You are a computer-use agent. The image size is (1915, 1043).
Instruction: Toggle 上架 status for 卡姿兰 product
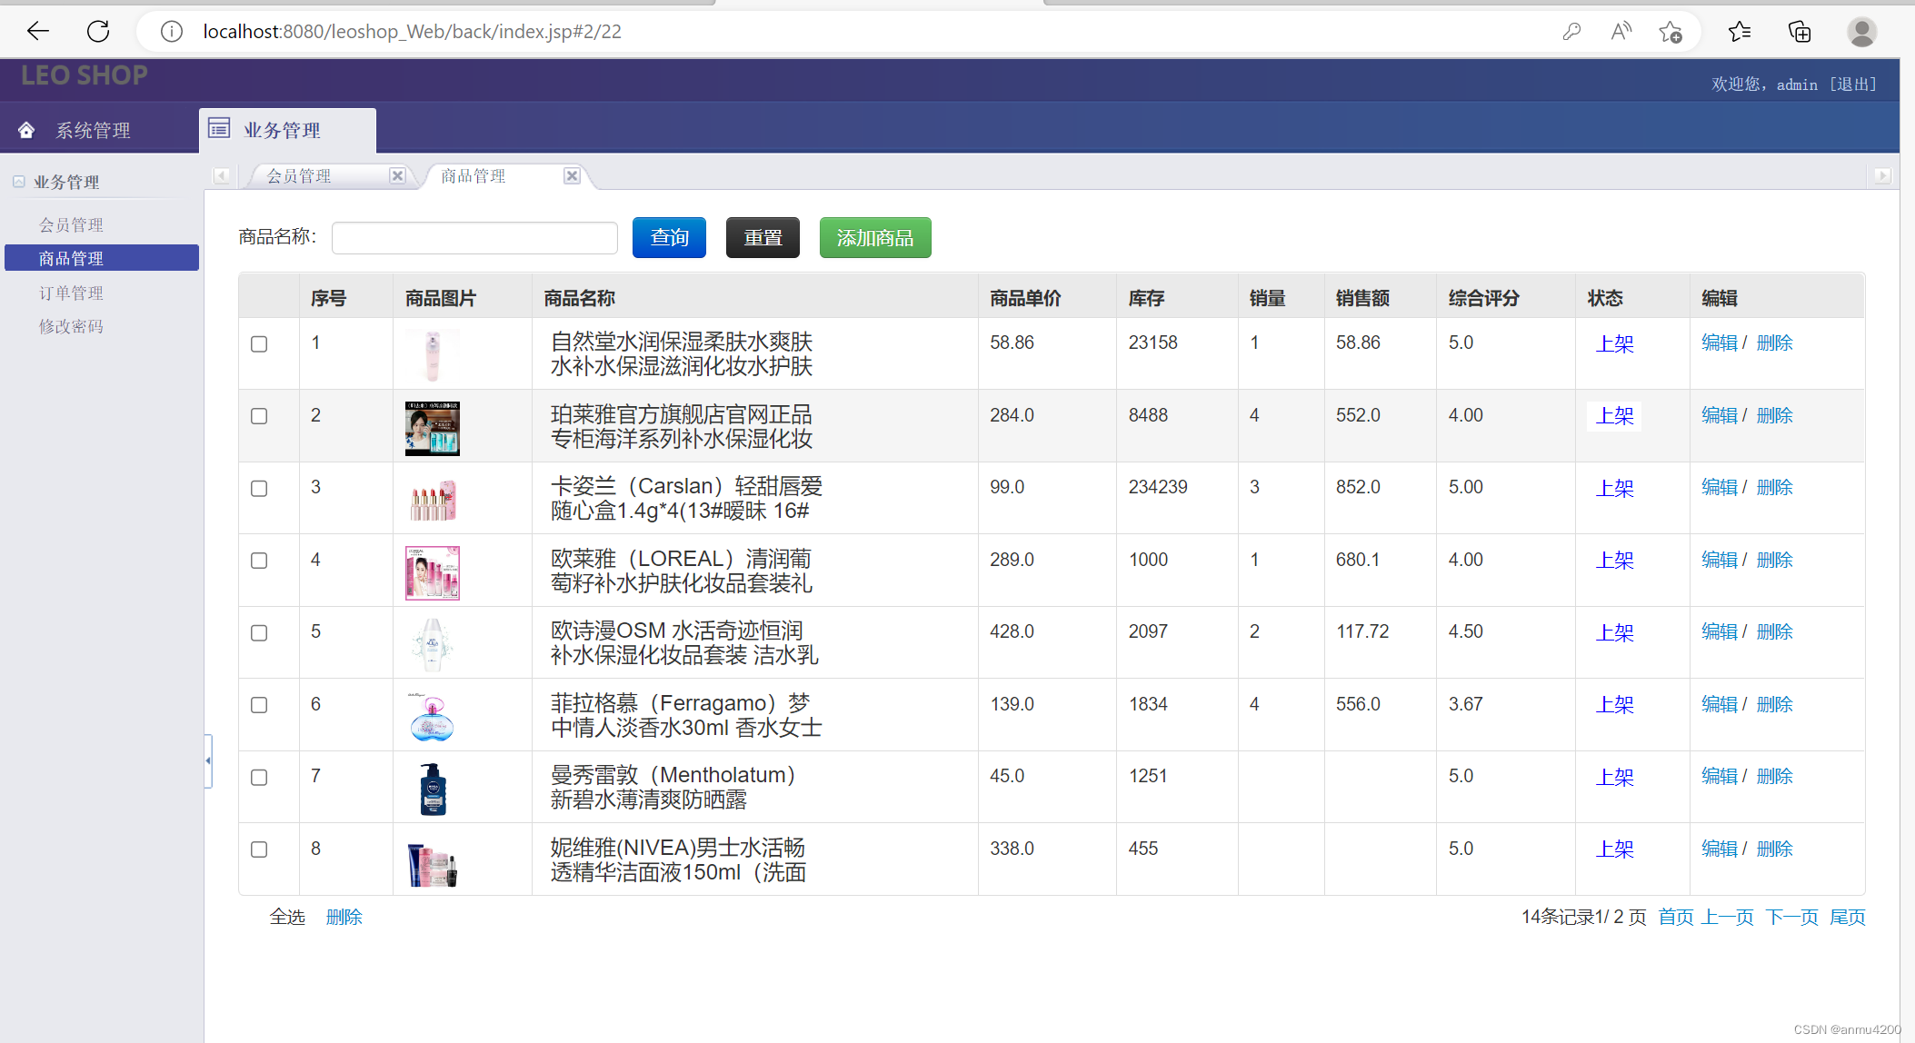coord(1615,488)
